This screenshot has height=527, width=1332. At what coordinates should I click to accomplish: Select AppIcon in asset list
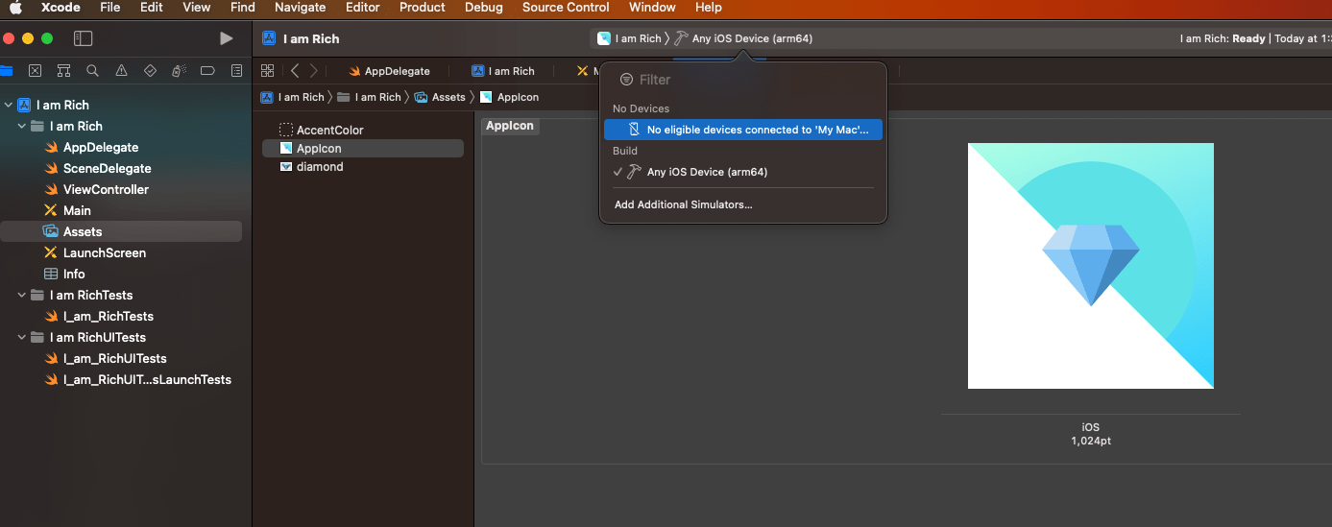tap(363, 149)
